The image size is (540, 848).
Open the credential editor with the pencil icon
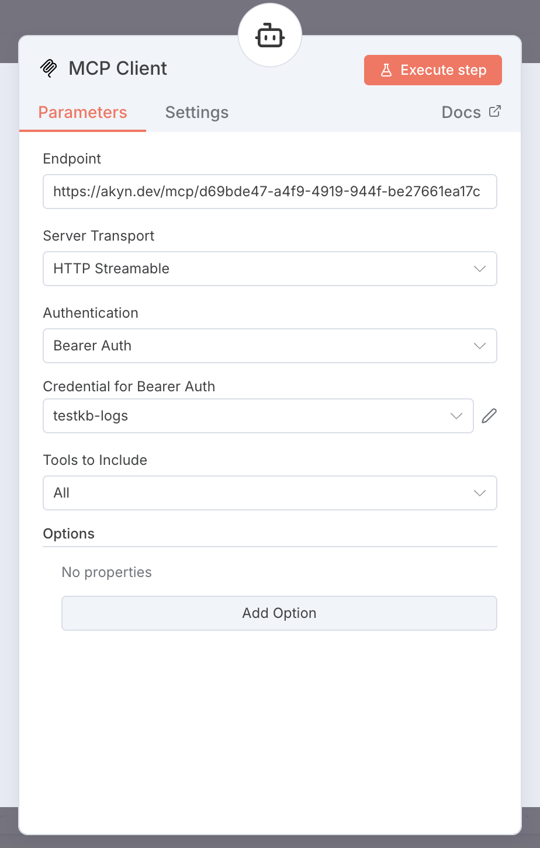click(x=489, y=415)
